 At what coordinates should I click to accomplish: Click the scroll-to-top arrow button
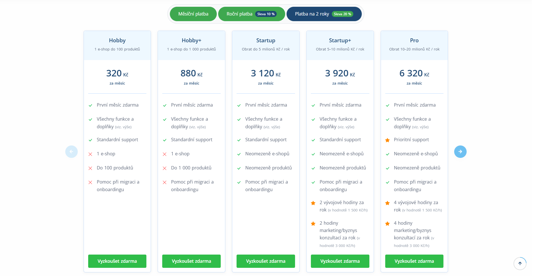[520, 264]
